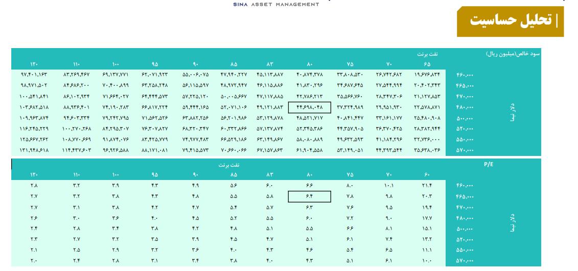Click the SINA ASSET MANAGEMENT header text
This screenshot has height=271, width=578.
point(276,4)
